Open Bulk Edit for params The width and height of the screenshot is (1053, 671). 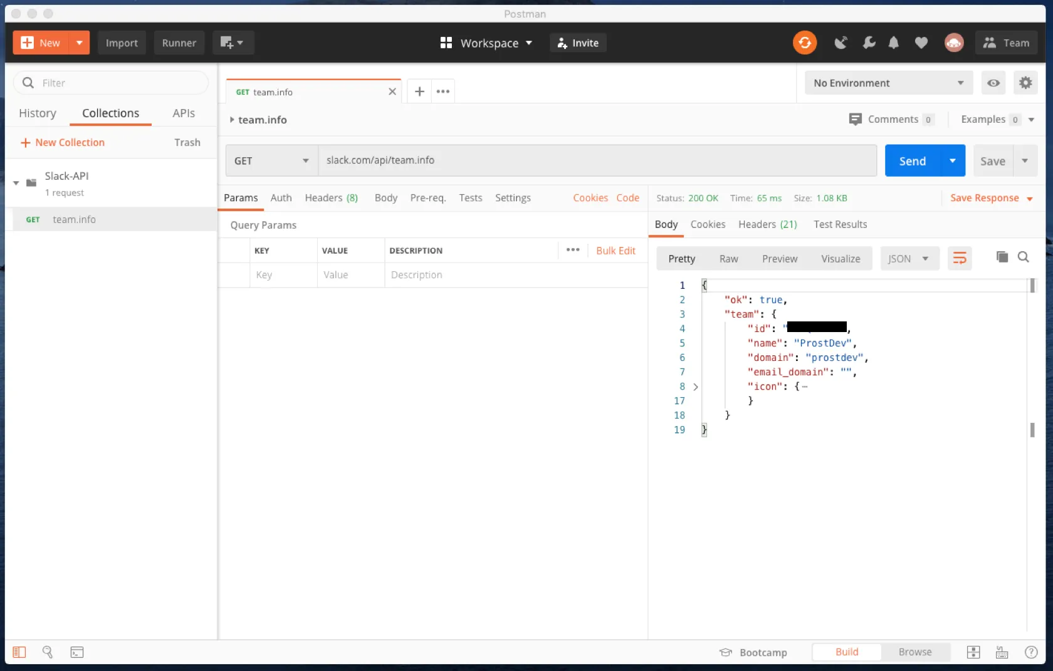[616, 250]
